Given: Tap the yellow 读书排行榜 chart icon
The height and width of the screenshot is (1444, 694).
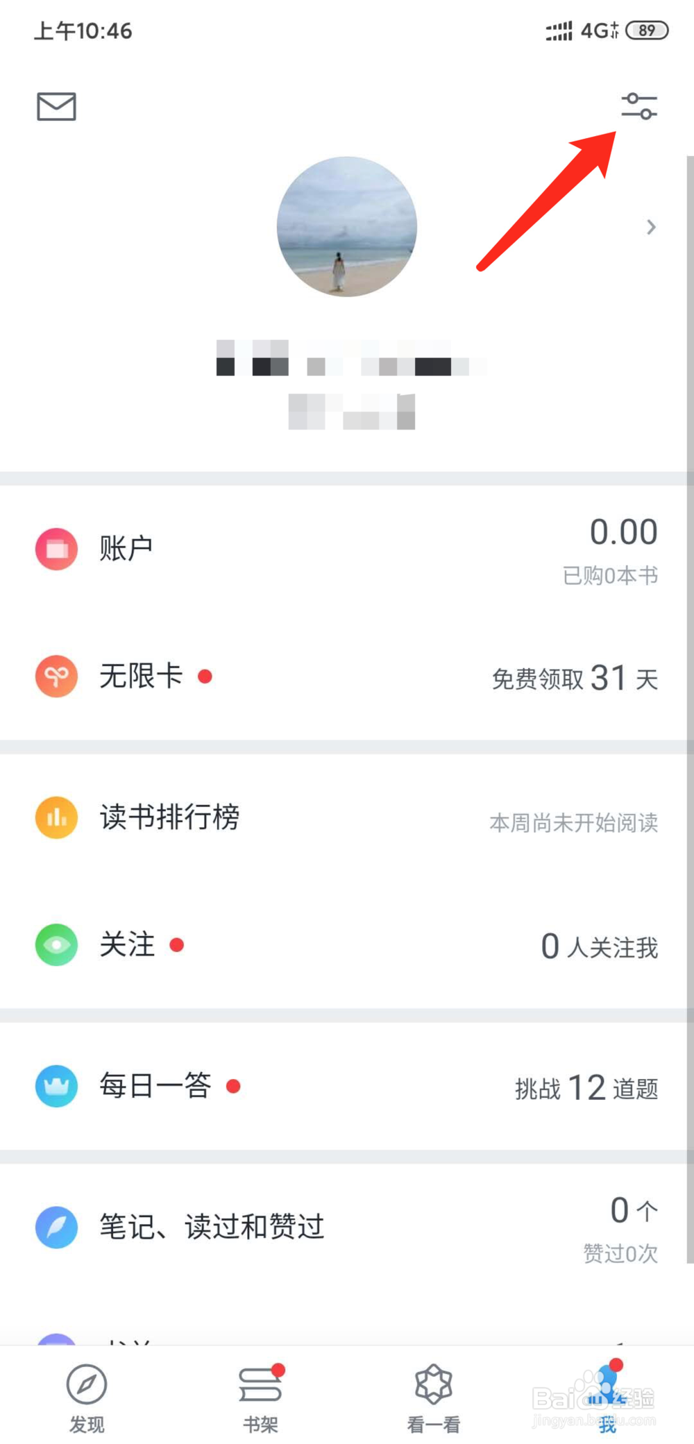Looking at the screenshot, I should (56, 817).
